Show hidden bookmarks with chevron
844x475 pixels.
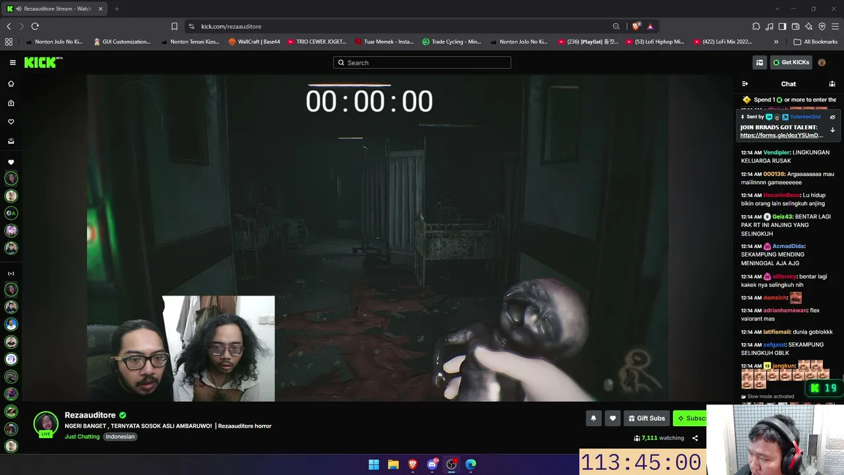(776, 42)
